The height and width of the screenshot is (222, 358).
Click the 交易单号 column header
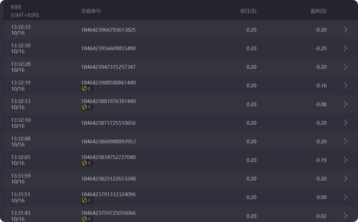(x=91, y=11)
